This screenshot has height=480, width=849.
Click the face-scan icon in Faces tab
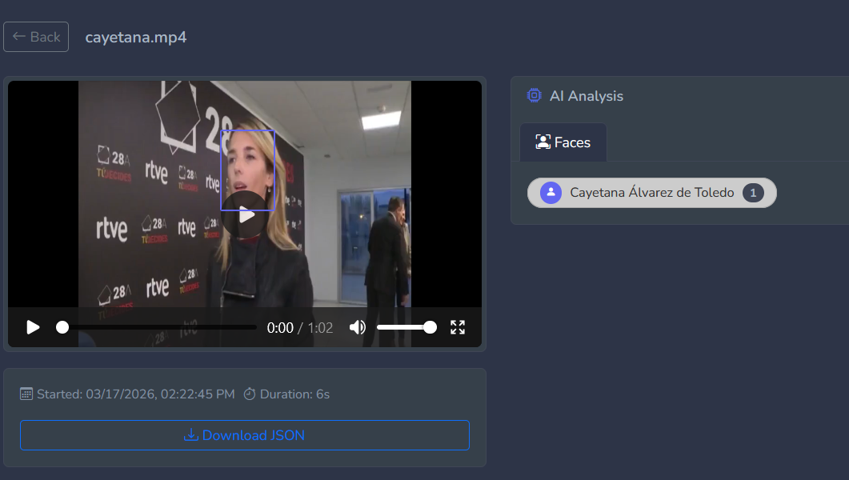pyautogui.click(x=543, y=142)
